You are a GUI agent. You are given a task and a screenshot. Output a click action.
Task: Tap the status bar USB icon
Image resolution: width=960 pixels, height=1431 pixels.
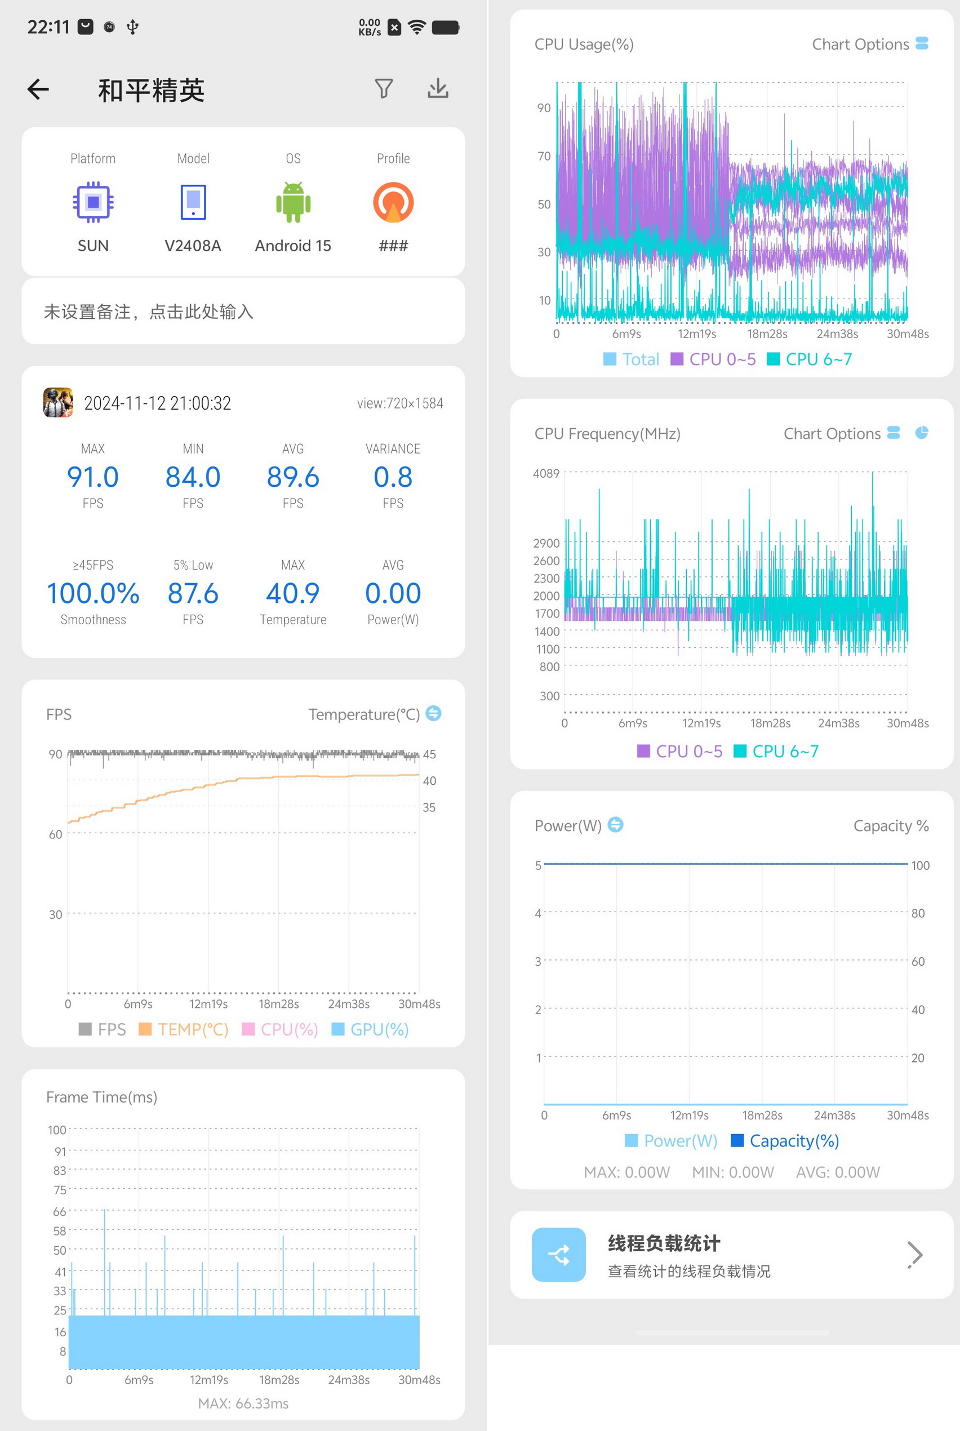(x=132, y=27)
